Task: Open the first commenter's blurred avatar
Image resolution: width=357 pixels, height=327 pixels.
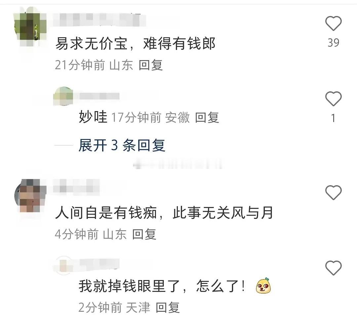Action: coord(30,27)
